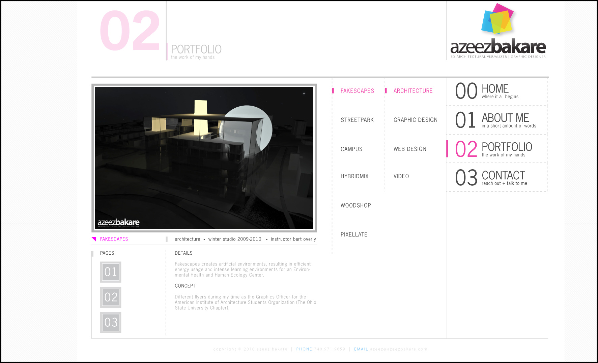
Task: Select the ARCHITECTURE category
Action: tap(413, 91)
